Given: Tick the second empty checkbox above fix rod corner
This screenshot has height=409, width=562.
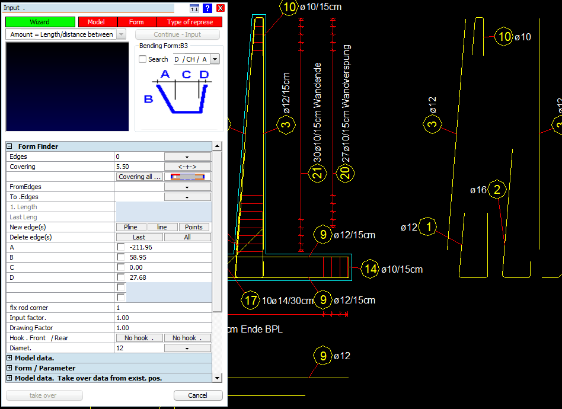Looking at the screenshot, I should (121, 298).
